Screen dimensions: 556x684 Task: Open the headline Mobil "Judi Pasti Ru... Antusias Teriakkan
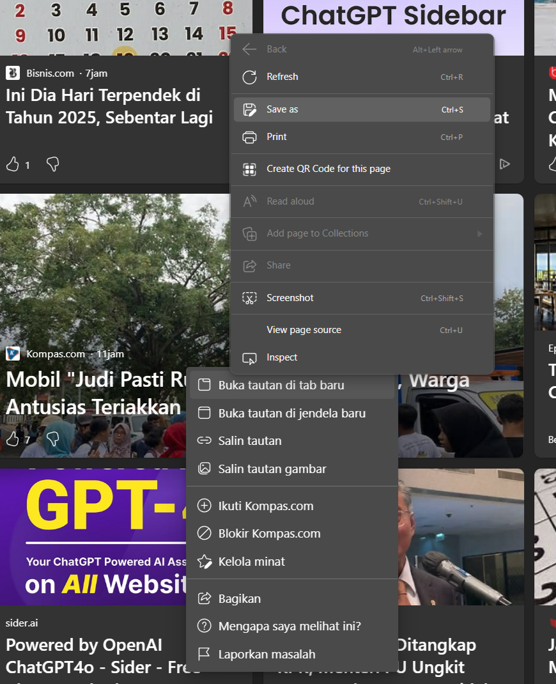(x=96, y=394)
